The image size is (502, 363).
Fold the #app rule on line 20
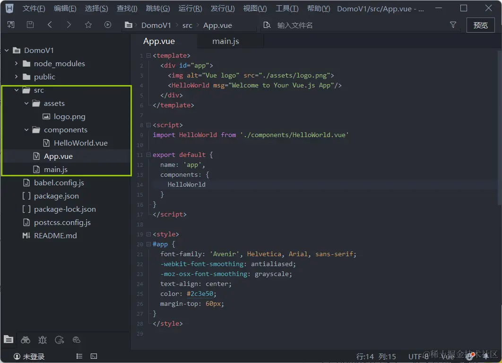148,244
